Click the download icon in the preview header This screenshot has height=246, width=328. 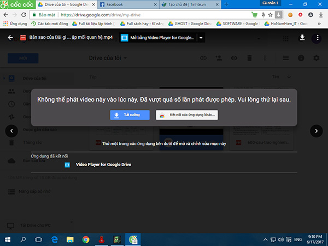tap(302, 38)
